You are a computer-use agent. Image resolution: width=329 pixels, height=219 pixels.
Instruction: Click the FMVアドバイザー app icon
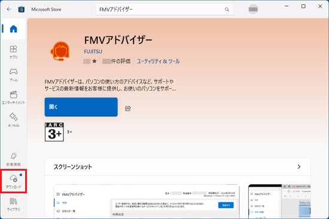[x=60, y=51]
